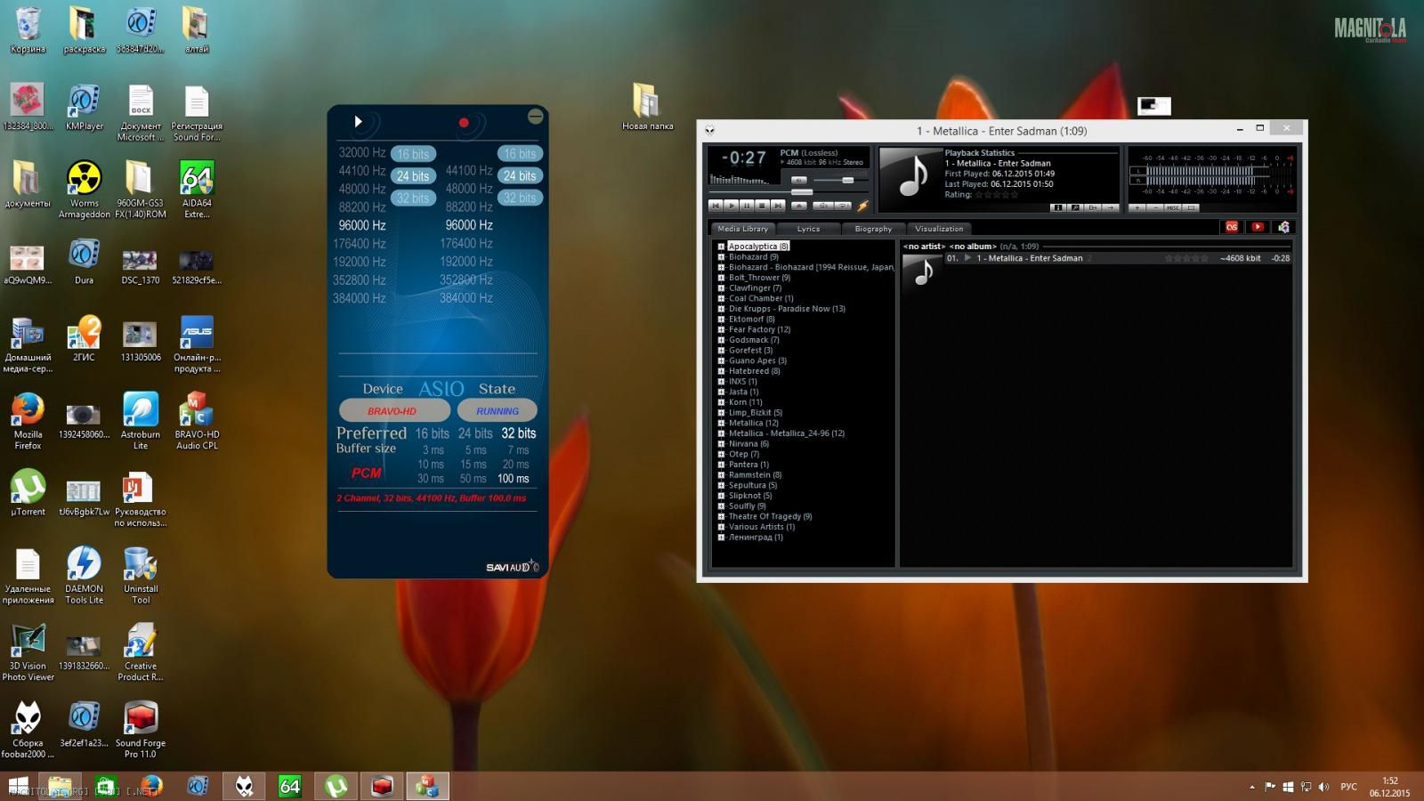Adjust the volume slider in player
This screenshot has height=801, width=1424.
[848, 181]
